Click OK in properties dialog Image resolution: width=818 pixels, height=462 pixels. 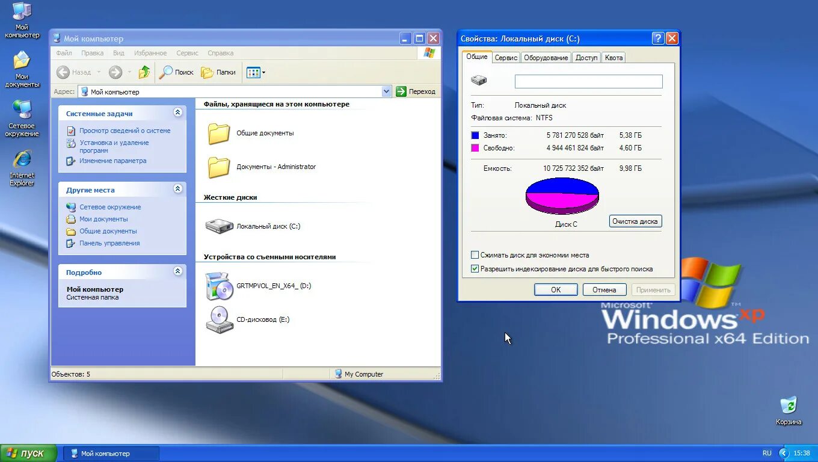tap(556, 290)
